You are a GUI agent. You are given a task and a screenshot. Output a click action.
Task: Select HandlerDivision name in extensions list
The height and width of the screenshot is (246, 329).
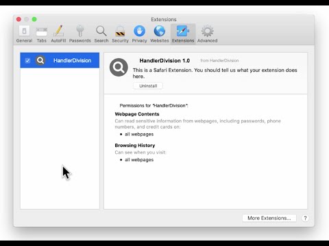72,60
